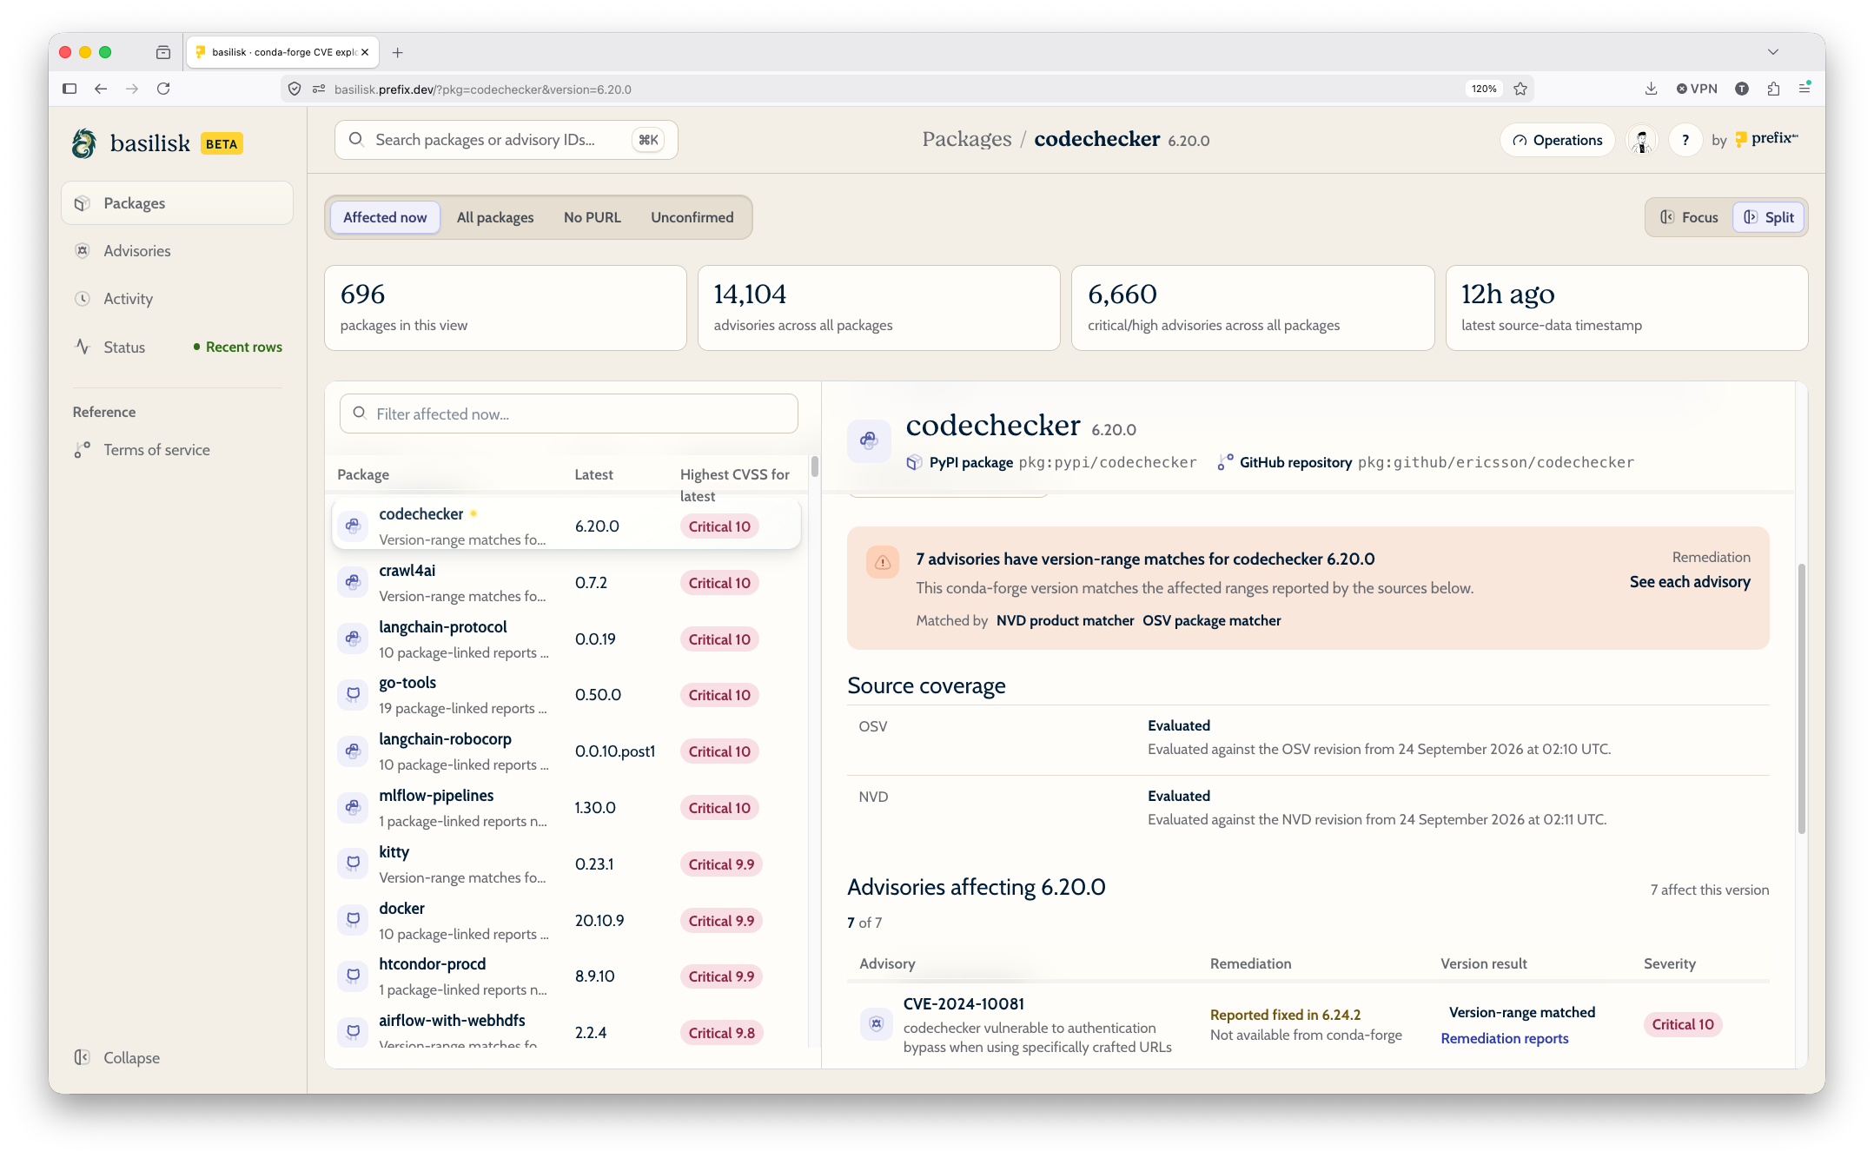Collapse the sidebar
The image size is (1874, 1158).
(117, 1057)
